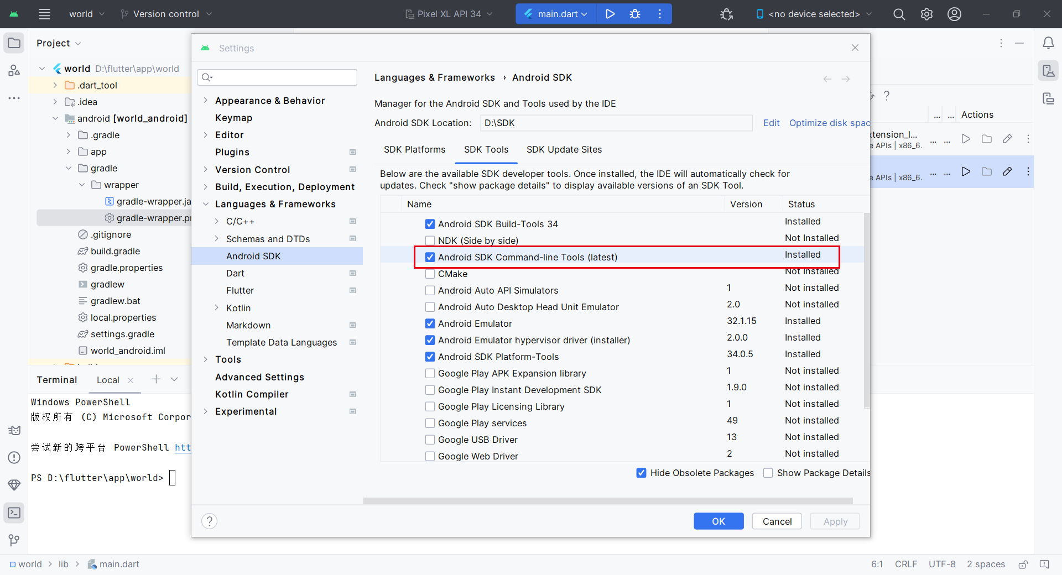Open the Terminal tool window icon
The image size is (1062, 575).
tap(14, 513)
